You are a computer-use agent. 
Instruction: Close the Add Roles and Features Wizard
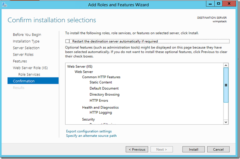(x=229, y=4)
